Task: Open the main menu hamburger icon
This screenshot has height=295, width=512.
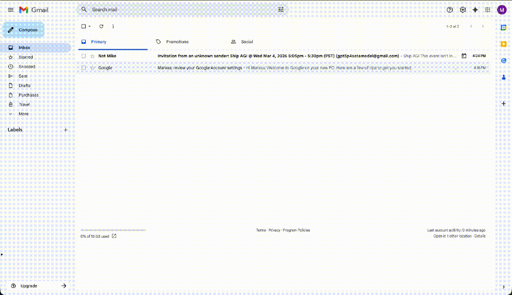Action: coord(11,10)
